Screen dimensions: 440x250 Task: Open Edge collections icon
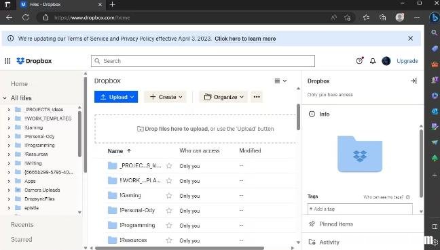pyautogui.click(x=382, y=18)
